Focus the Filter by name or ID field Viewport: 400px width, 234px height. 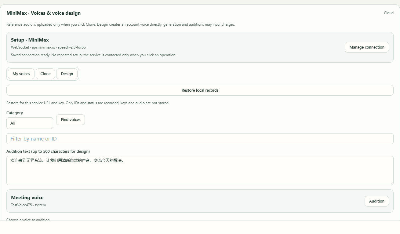[200, 139]
